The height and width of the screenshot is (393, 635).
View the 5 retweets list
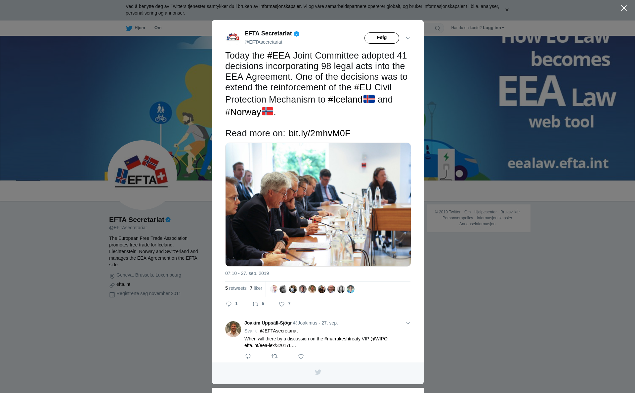236,288
